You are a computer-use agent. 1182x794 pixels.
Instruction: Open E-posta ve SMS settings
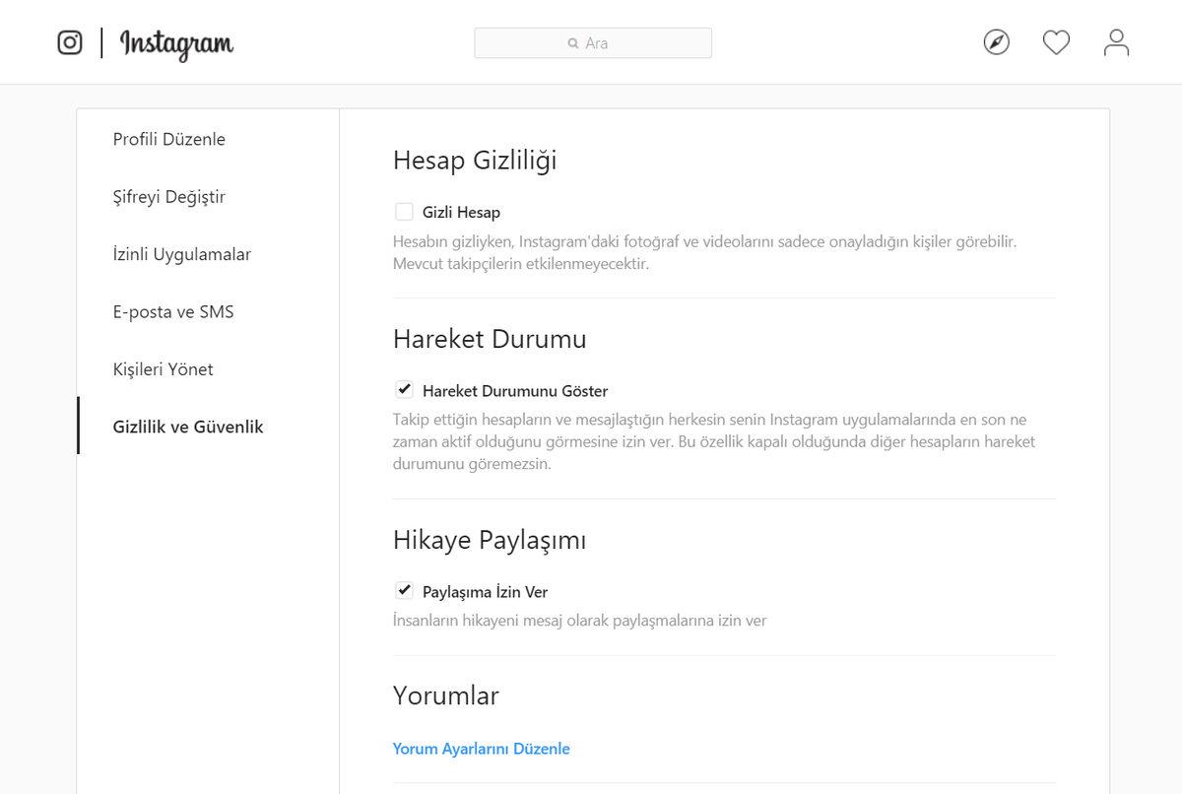(x=173, y=311)
